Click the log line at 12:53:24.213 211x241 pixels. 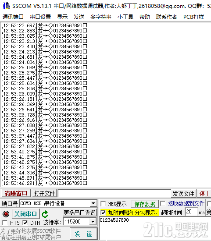pos(44,52)
